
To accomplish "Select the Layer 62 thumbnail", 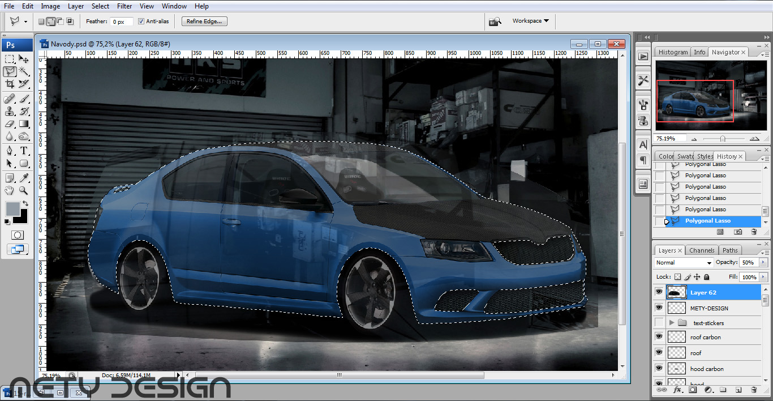I will click(677, 292).
